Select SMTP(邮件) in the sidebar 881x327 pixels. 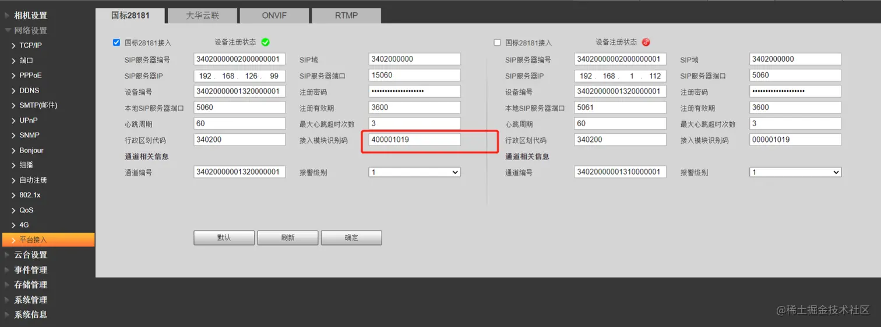click(38, 105)
